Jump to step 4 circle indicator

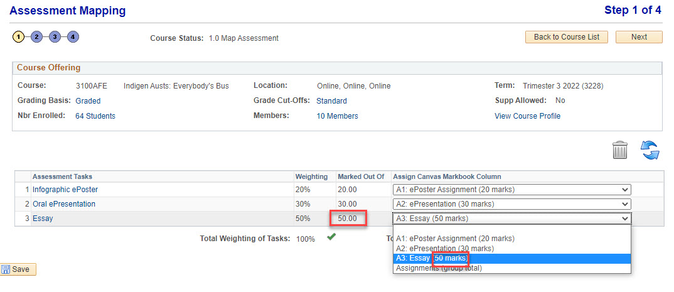pyautogui.click(x=73, y=37)
